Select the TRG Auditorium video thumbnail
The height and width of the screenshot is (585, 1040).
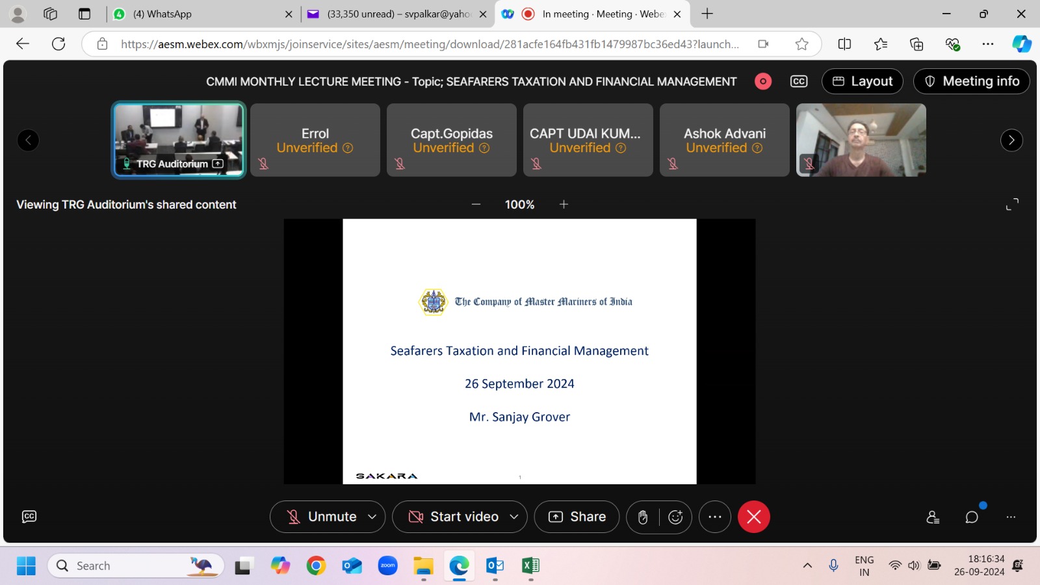point(179,140)
